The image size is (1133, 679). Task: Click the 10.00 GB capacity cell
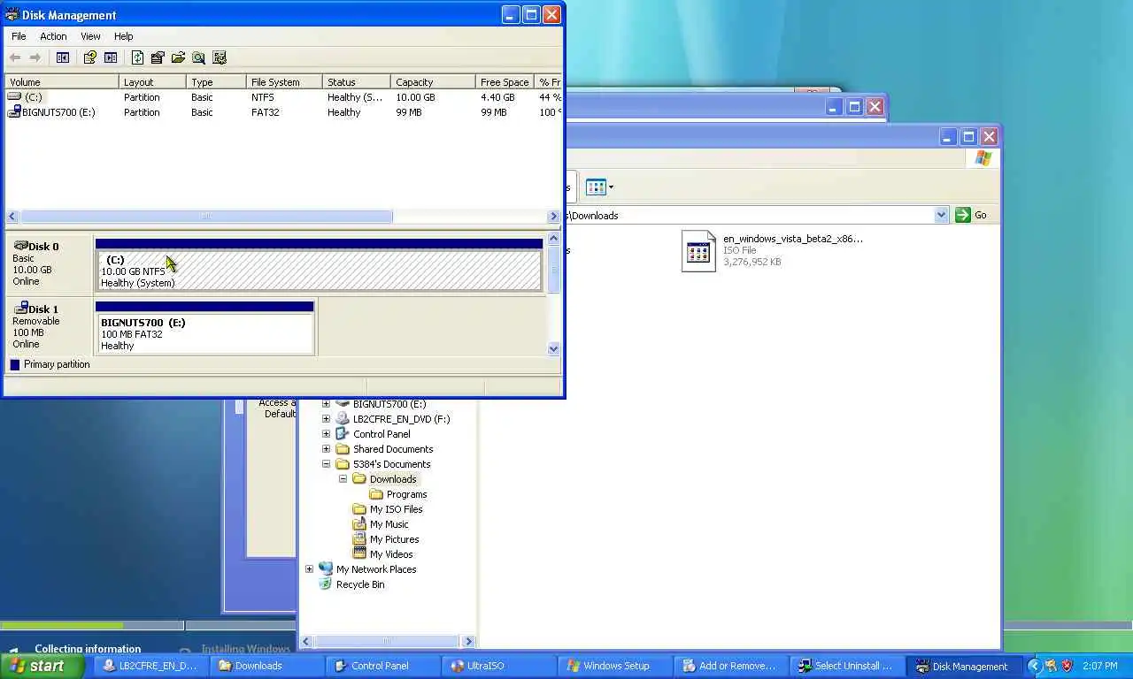click(x=415, y=97)
